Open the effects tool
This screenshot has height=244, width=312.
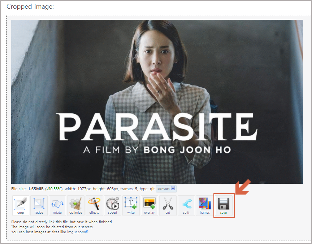point(94,205)
